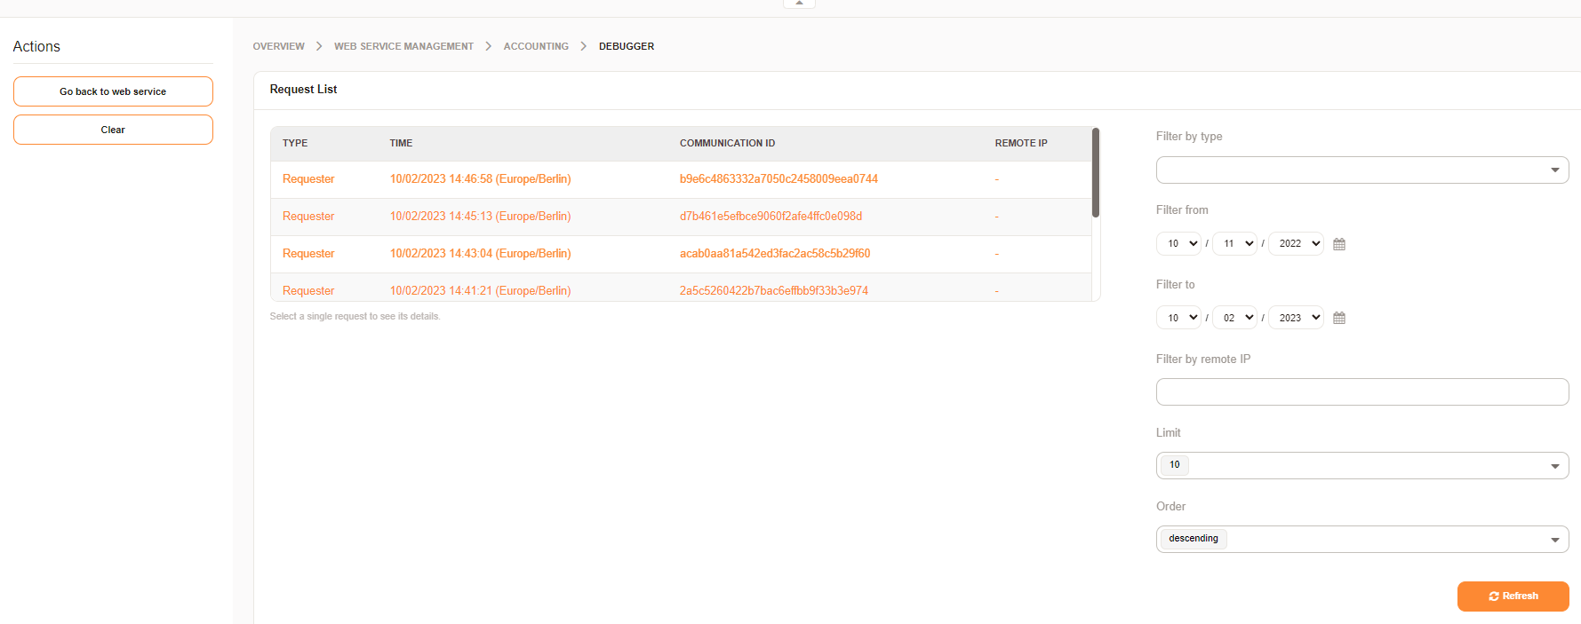The image size is (1581, 624).
Task: Go to Web Service Management breadcrumb
Action: [403, 46]
